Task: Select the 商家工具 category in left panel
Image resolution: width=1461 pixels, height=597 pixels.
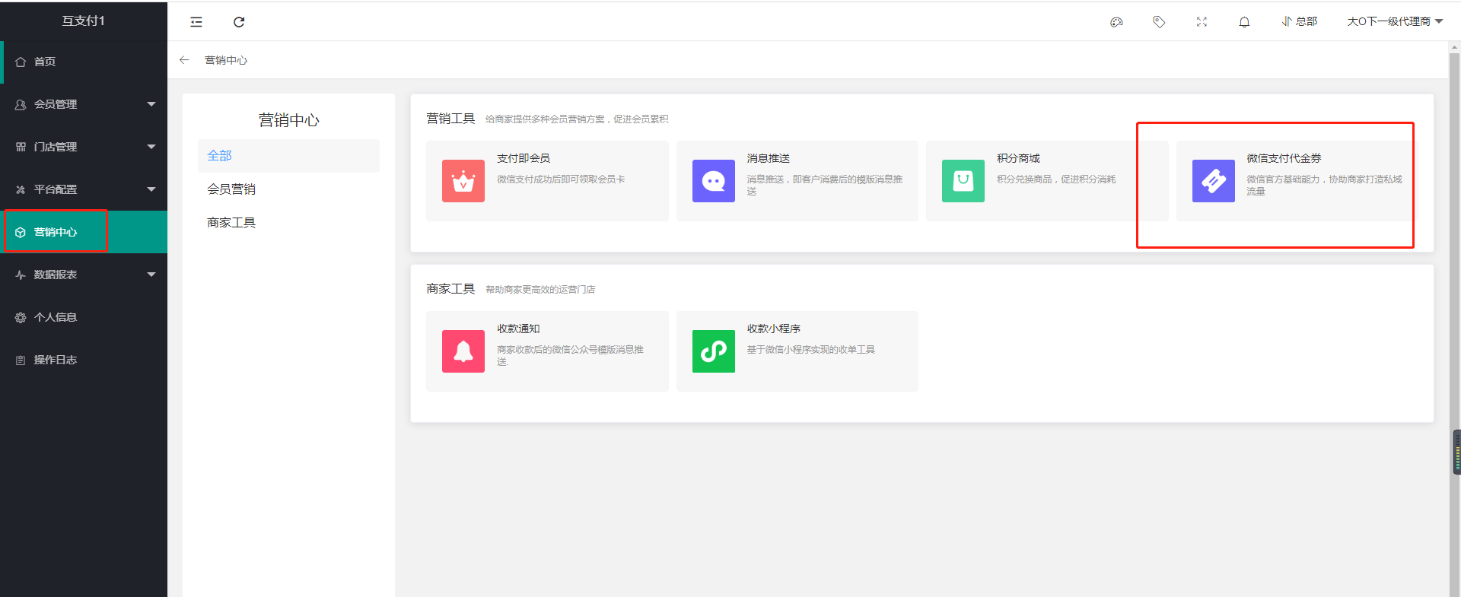Action: point(288,223)
